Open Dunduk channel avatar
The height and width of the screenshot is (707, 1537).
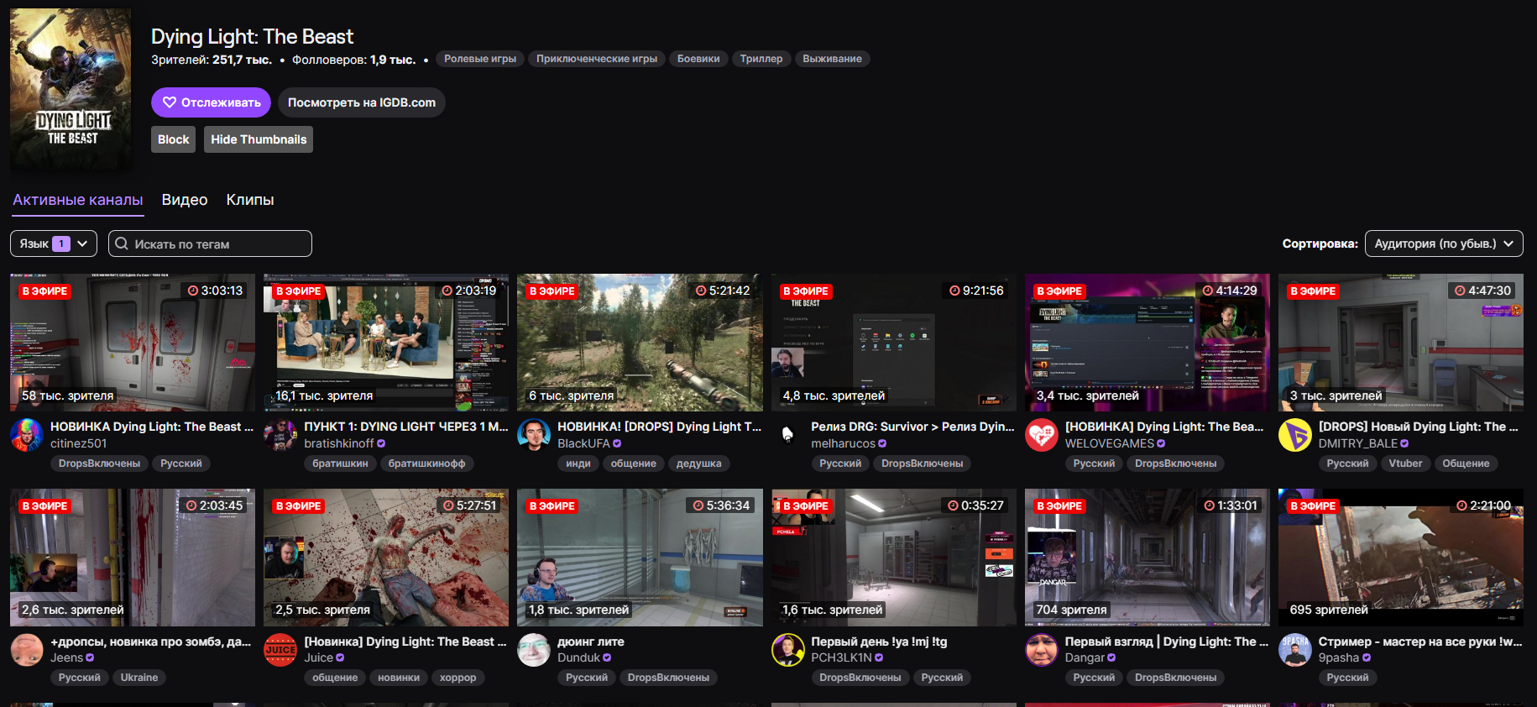pos(534,650)
